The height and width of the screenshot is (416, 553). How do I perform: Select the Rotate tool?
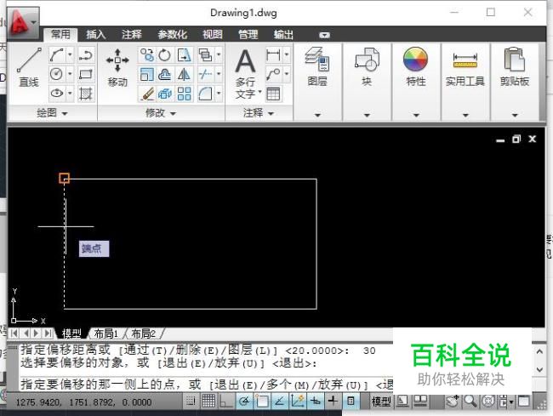(165, 54)
